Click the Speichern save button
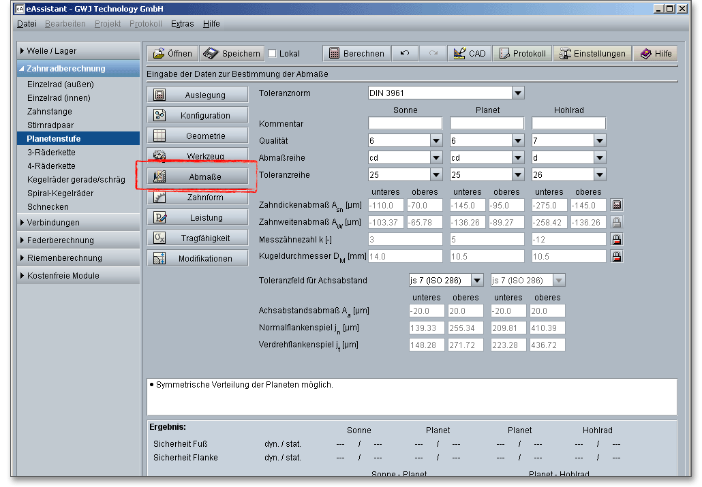 [x=233, y=54]
